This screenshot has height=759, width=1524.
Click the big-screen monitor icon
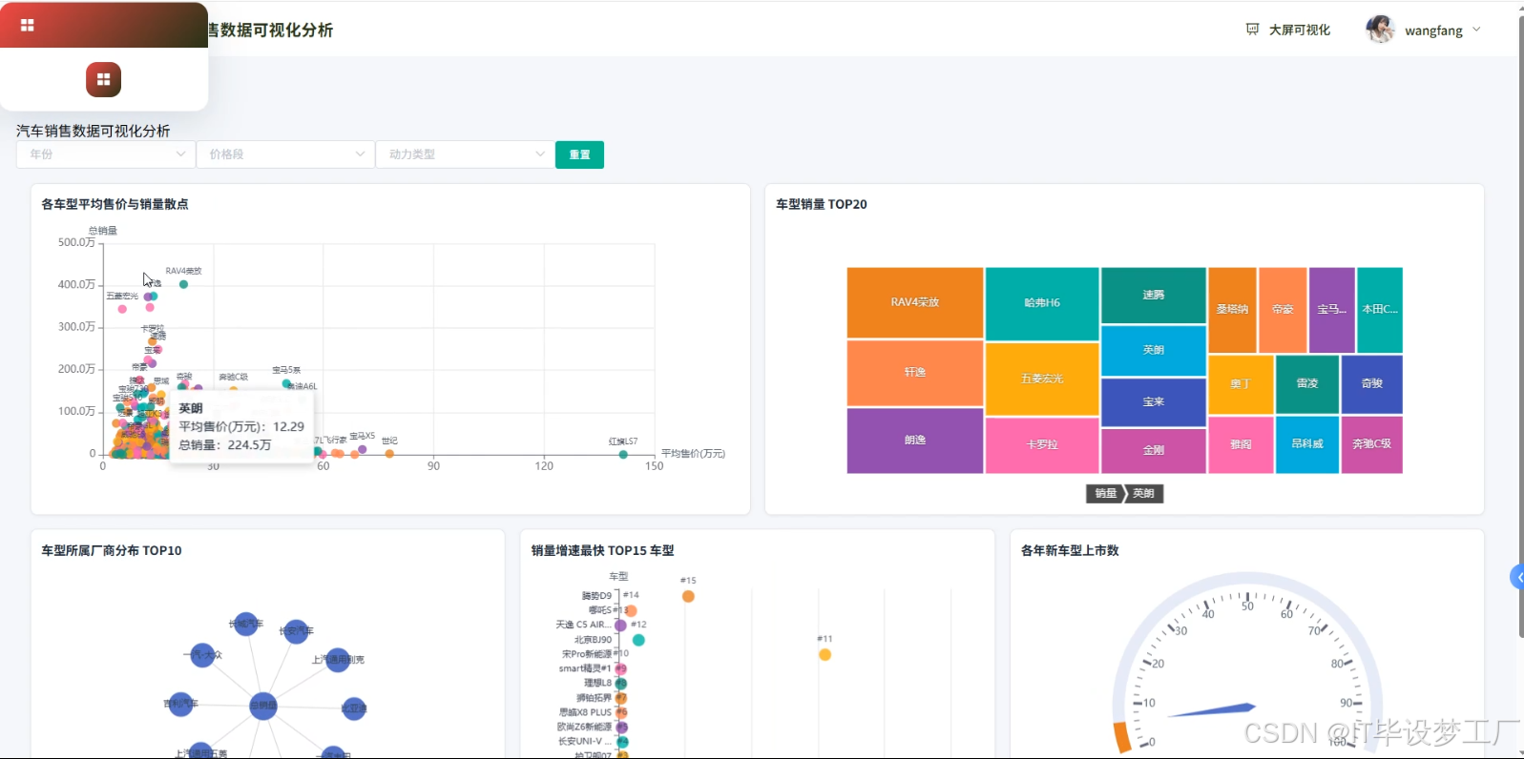(x=1252, y=30)
